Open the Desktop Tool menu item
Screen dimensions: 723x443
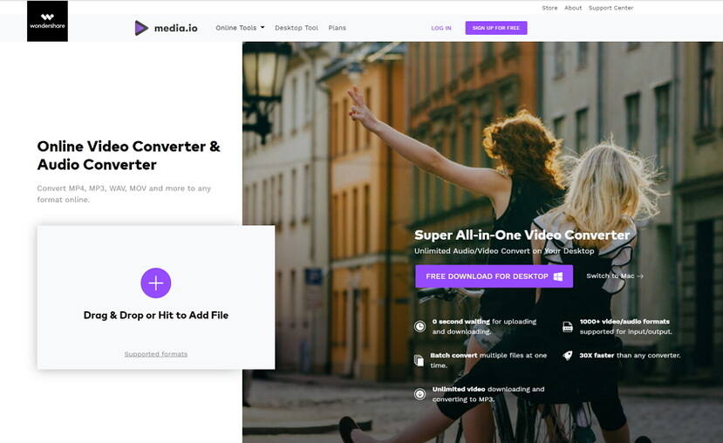tap(297, 28)
